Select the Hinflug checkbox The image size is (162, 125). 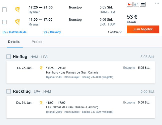(x=8, y=57)
